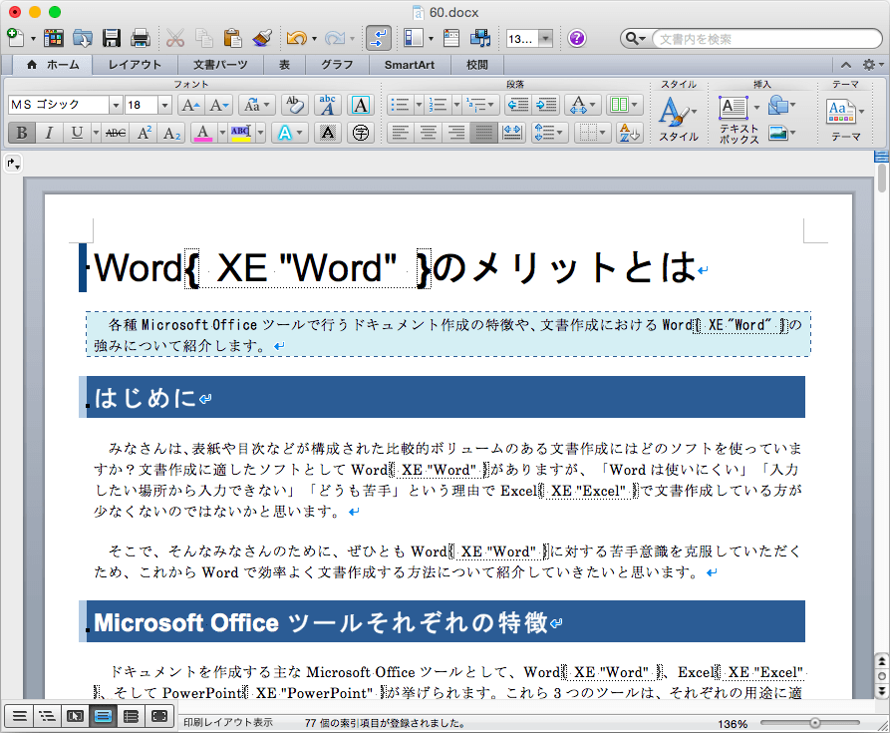890x733 pixels.
Task: Toggle Superscript formatting
Action: [x=145, y=133]
